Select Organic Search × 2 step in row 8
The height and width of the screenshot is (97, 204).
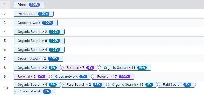pos(38,68)
